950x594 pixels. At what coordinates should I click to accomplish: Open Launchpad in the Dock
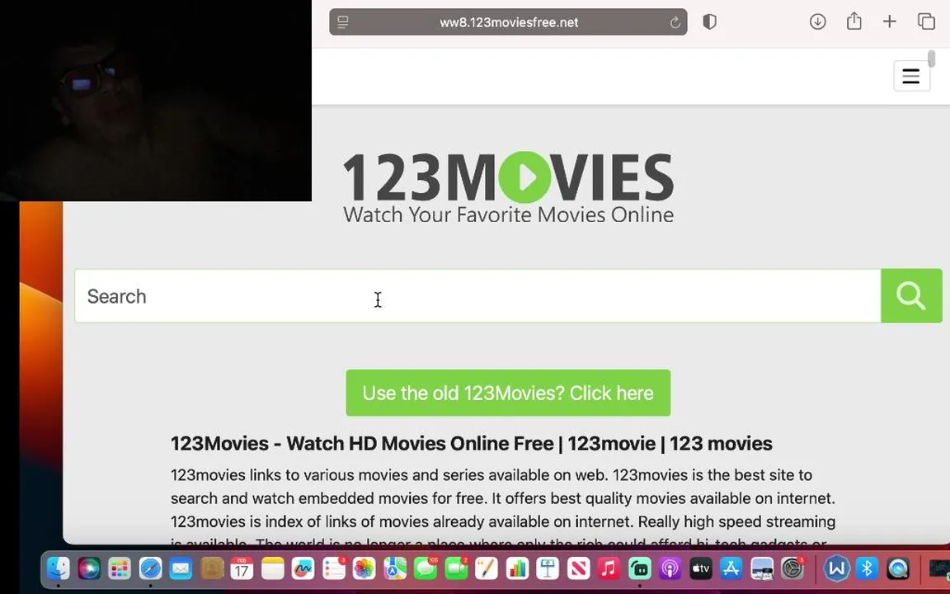(120, 568)
